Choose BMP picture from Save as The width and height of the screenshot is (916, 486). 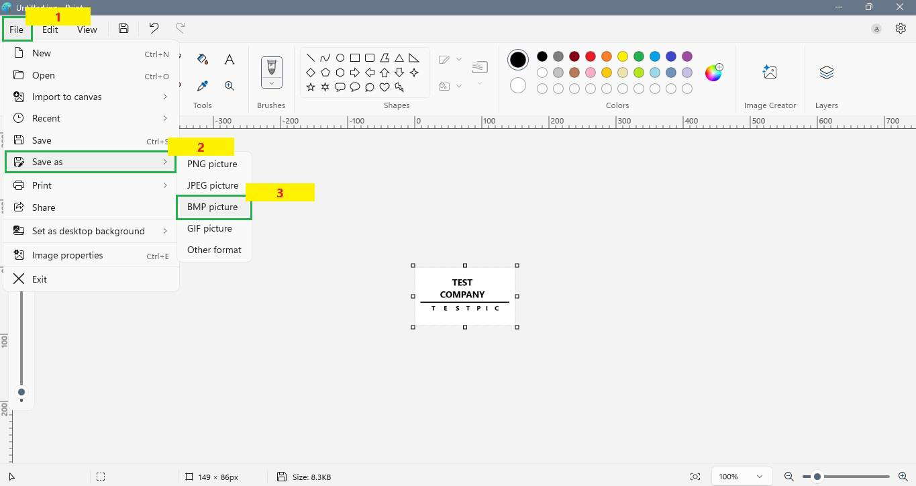tap(213, 207)
